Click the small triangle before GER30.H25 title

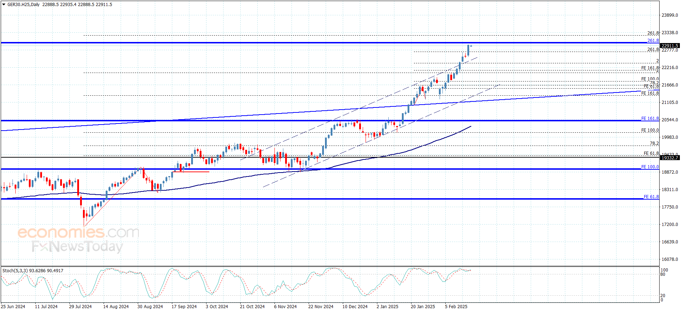tap(4, 5)
